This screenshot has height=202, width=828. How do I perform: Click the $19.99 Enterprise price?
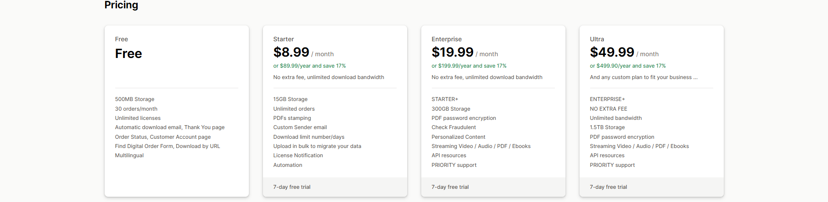(452, 52)
